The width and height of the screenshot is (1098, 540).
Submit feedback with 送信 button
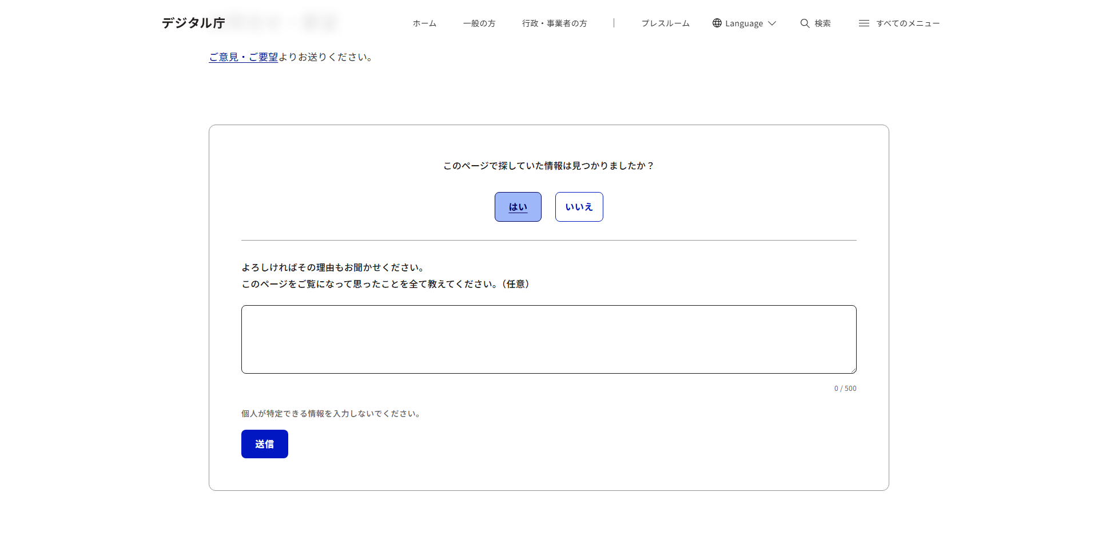(x=265, y=444)
